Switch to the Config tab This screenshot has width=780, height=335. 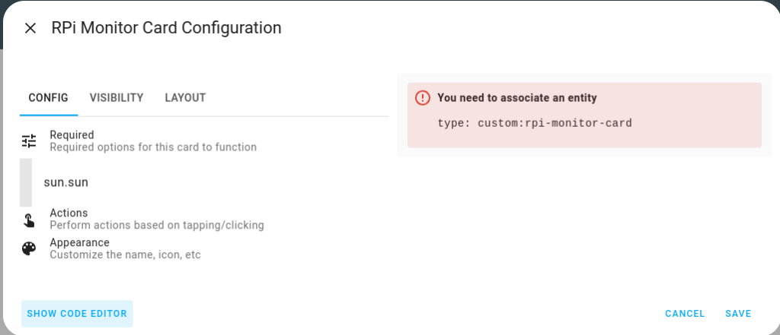[48, 98]
